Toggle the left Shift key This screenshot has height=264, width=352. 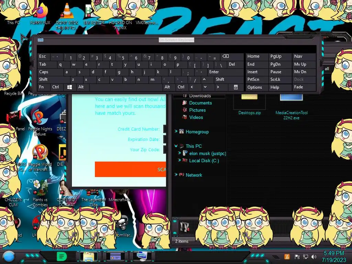[x=54, y=79]
